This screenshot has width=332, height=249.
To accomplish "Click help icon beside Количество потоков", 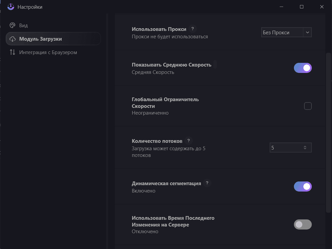I will coord(188,141).
